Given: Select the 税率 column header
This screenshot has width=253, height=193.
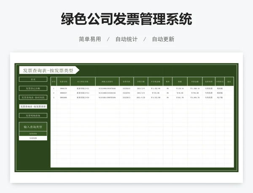Looking at the screenshot, I should coord(168,81).
